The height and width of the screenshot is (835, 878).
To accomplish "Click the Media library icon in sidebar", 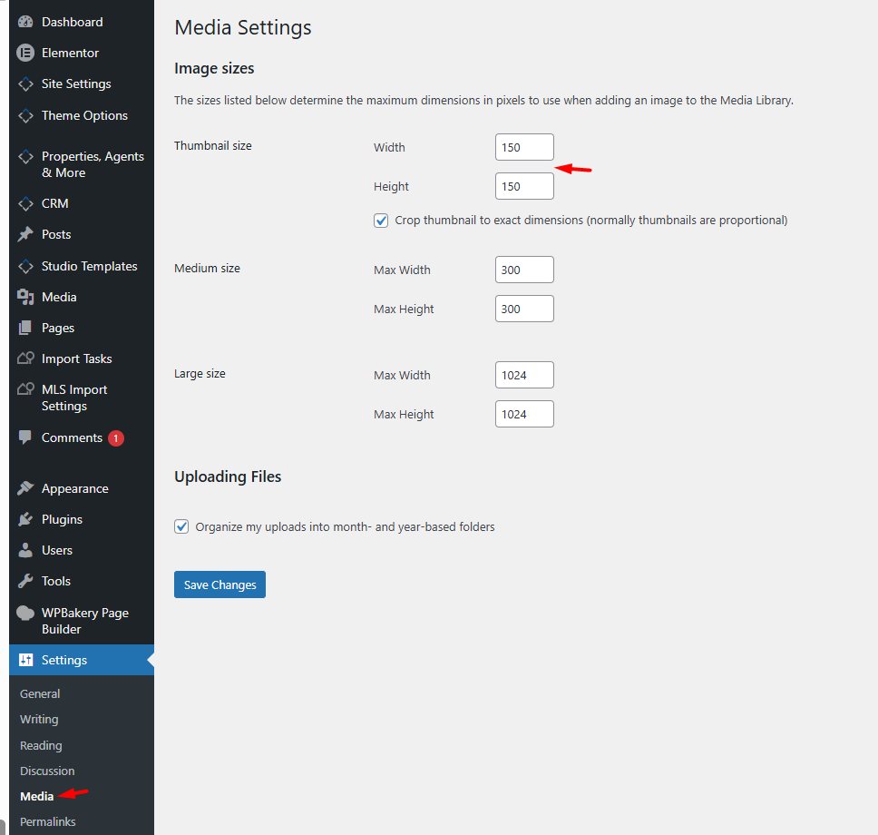I will (25, 297).
